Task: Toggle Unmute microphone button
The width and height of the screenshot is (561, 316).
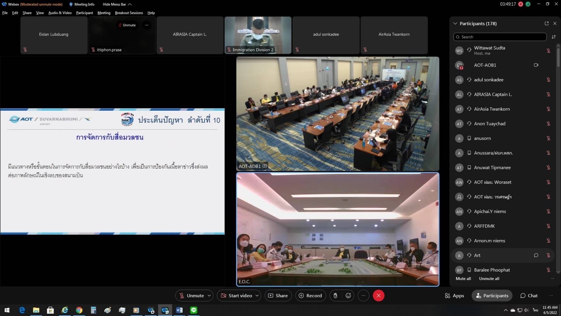Action: (191, 296)
